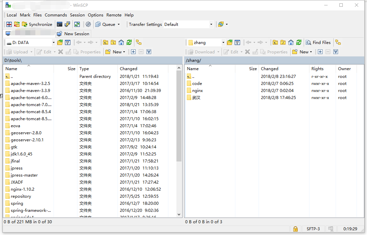Open the terminal console icon
Image resolution: width=367 pixels, height=235 pixels.
click(x=60, y=24)
